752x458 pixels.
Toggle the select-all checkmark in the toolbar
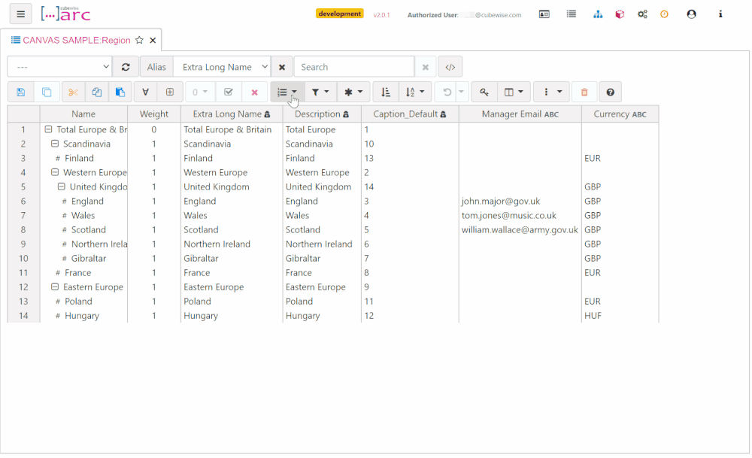coord(228,91)
